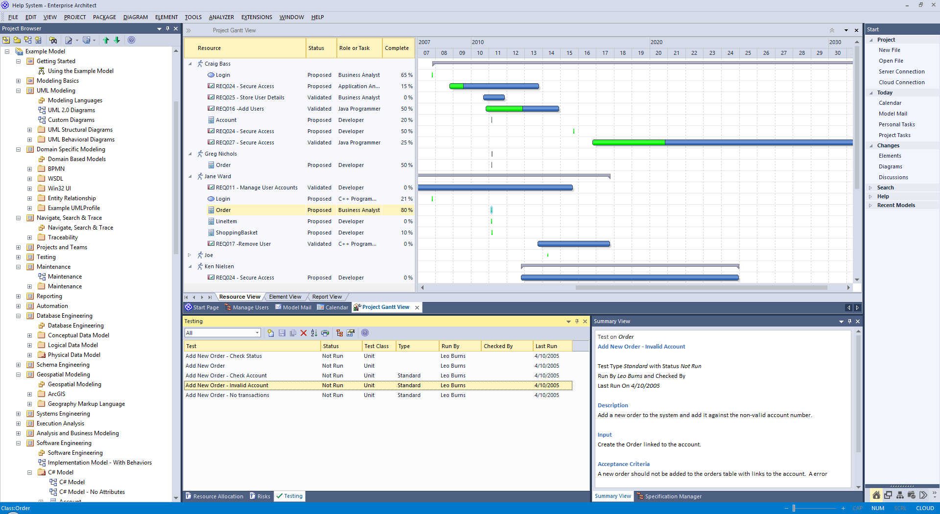
Task: Click the print icon in Testing toolbar
Action: (x=325, y=333)
